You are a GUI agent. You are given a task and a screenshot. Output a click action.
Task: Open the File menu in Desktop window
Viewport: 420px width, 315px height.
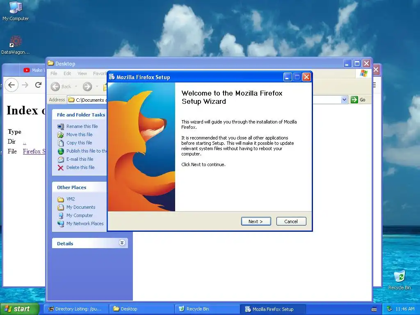click(x=54, y=73)
